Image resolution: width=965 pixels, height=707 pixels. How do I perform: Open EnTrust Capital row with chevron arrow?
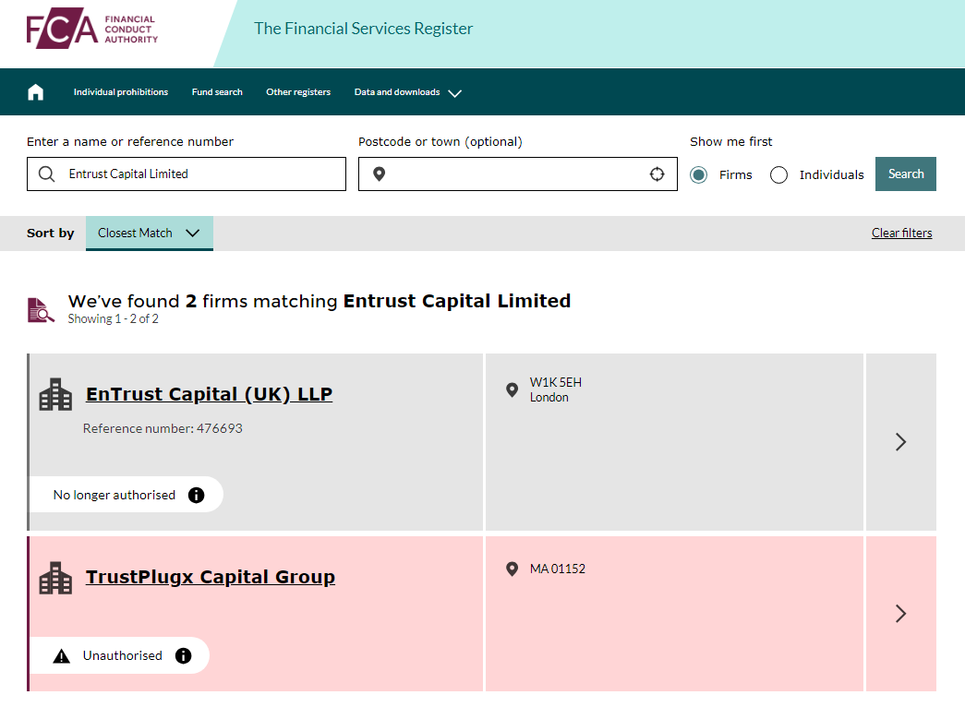[x=900, y=442]
